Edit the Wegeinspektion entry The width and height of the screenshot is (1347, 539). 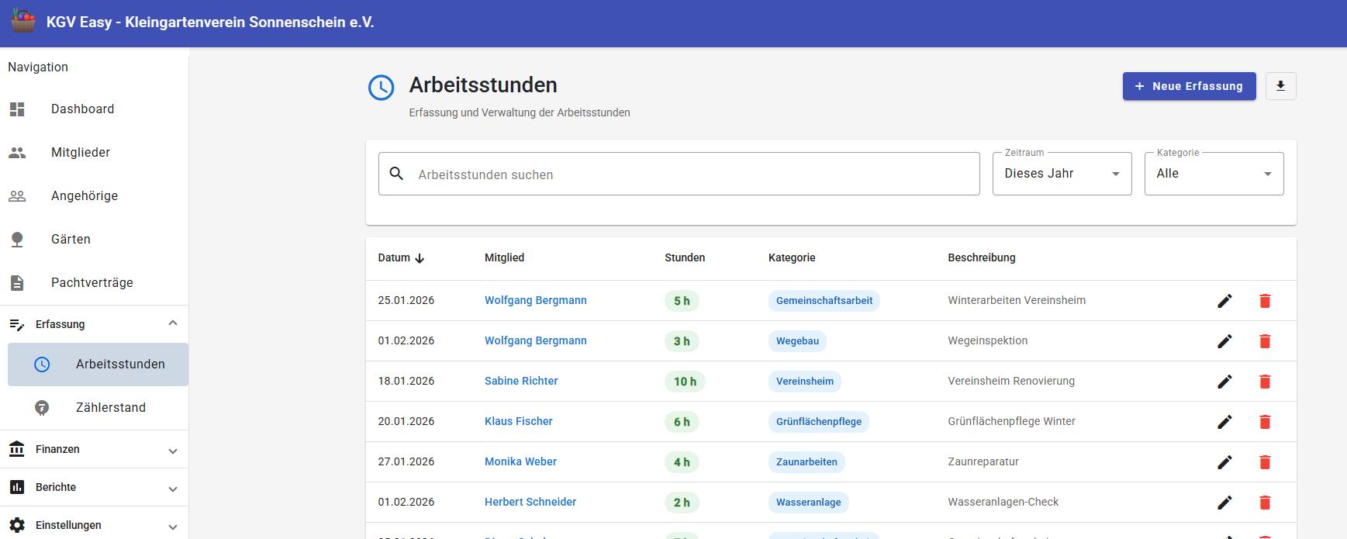(1224, 341)
